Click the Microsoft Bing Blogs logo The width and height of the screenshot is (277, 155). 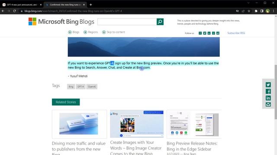coord(61,22)
